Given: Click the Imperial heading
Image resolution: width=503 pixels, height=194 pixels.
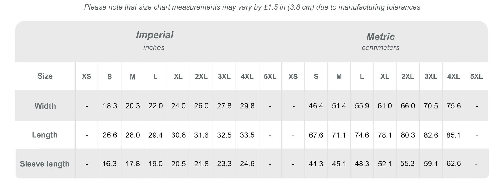Looking at the screenshot, I should (x=155, y=35).
